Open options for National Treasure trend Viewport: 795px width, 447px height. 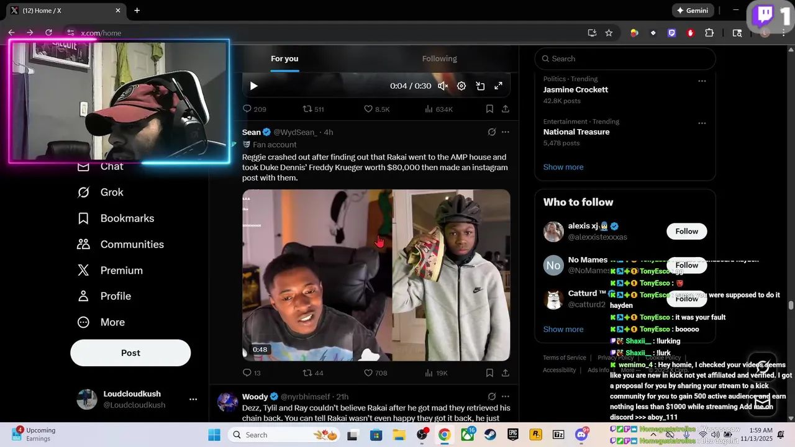coord(702,123)
